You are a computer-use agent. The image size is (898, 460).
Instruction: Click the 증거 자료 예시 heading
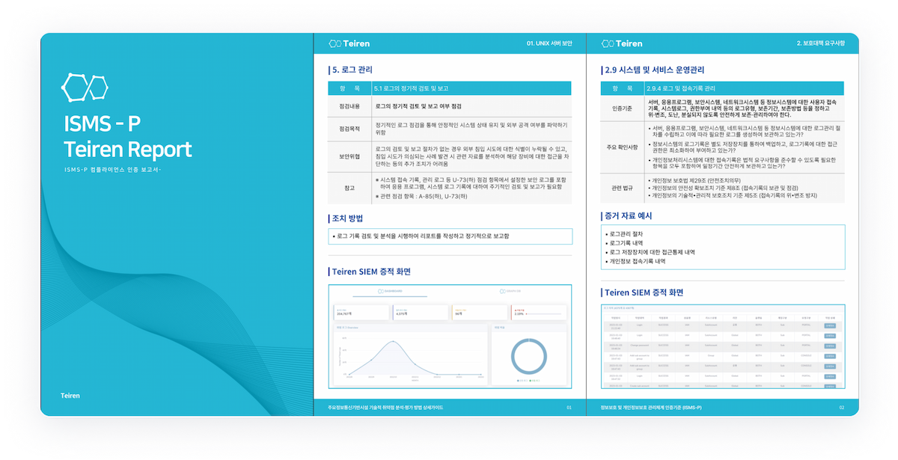(x=628, y=215)
